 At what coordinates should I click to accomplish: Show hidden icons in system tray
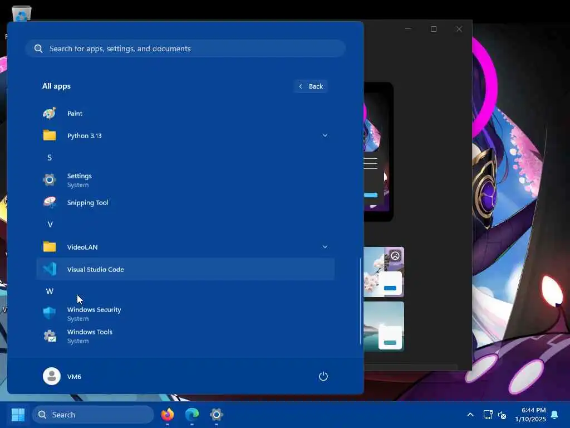click(x=470, y=415)
